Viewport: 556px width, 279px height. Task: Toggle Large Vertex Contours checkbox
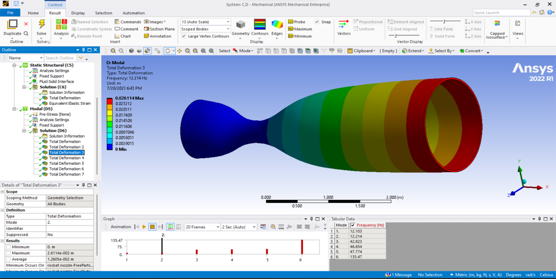[184, 36]
